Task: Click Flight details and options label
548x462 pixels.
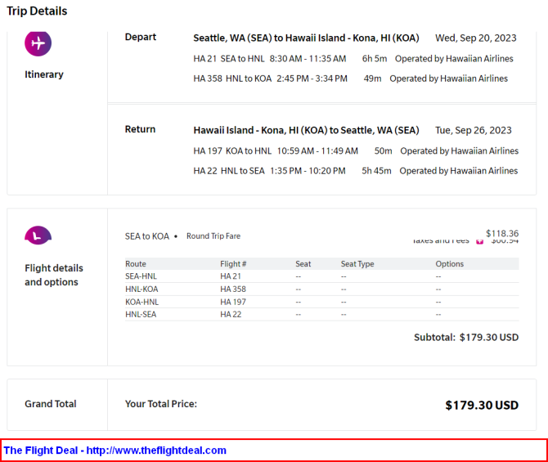Action: pyautogui.click(x=54, y=275)
